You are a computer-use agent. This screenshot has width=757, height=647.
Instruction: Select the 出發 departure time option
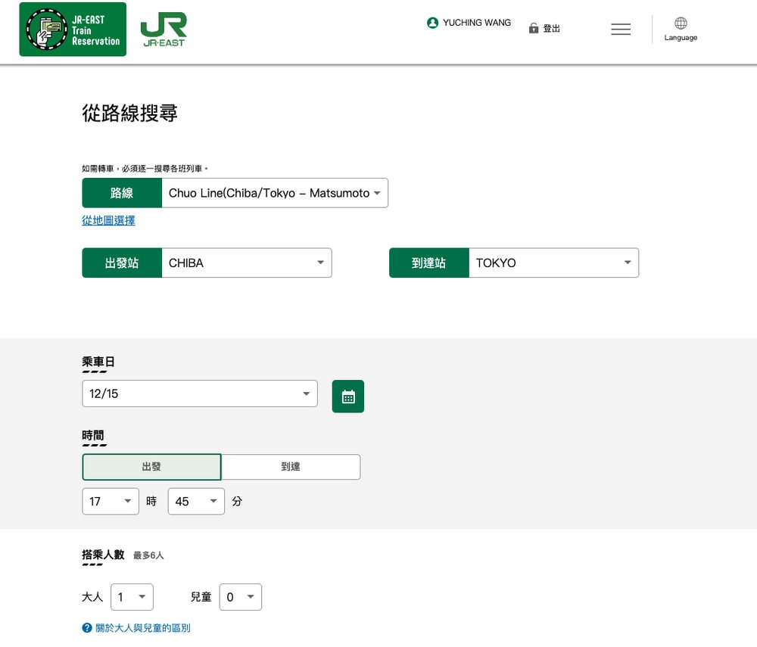point(151,467)
